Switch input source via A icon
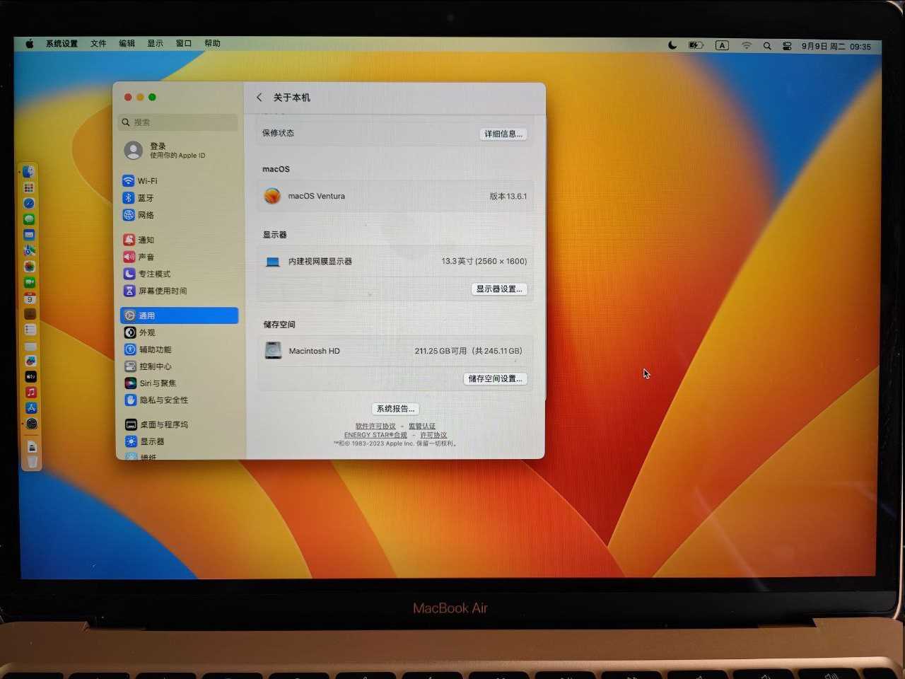 point(722,45)
